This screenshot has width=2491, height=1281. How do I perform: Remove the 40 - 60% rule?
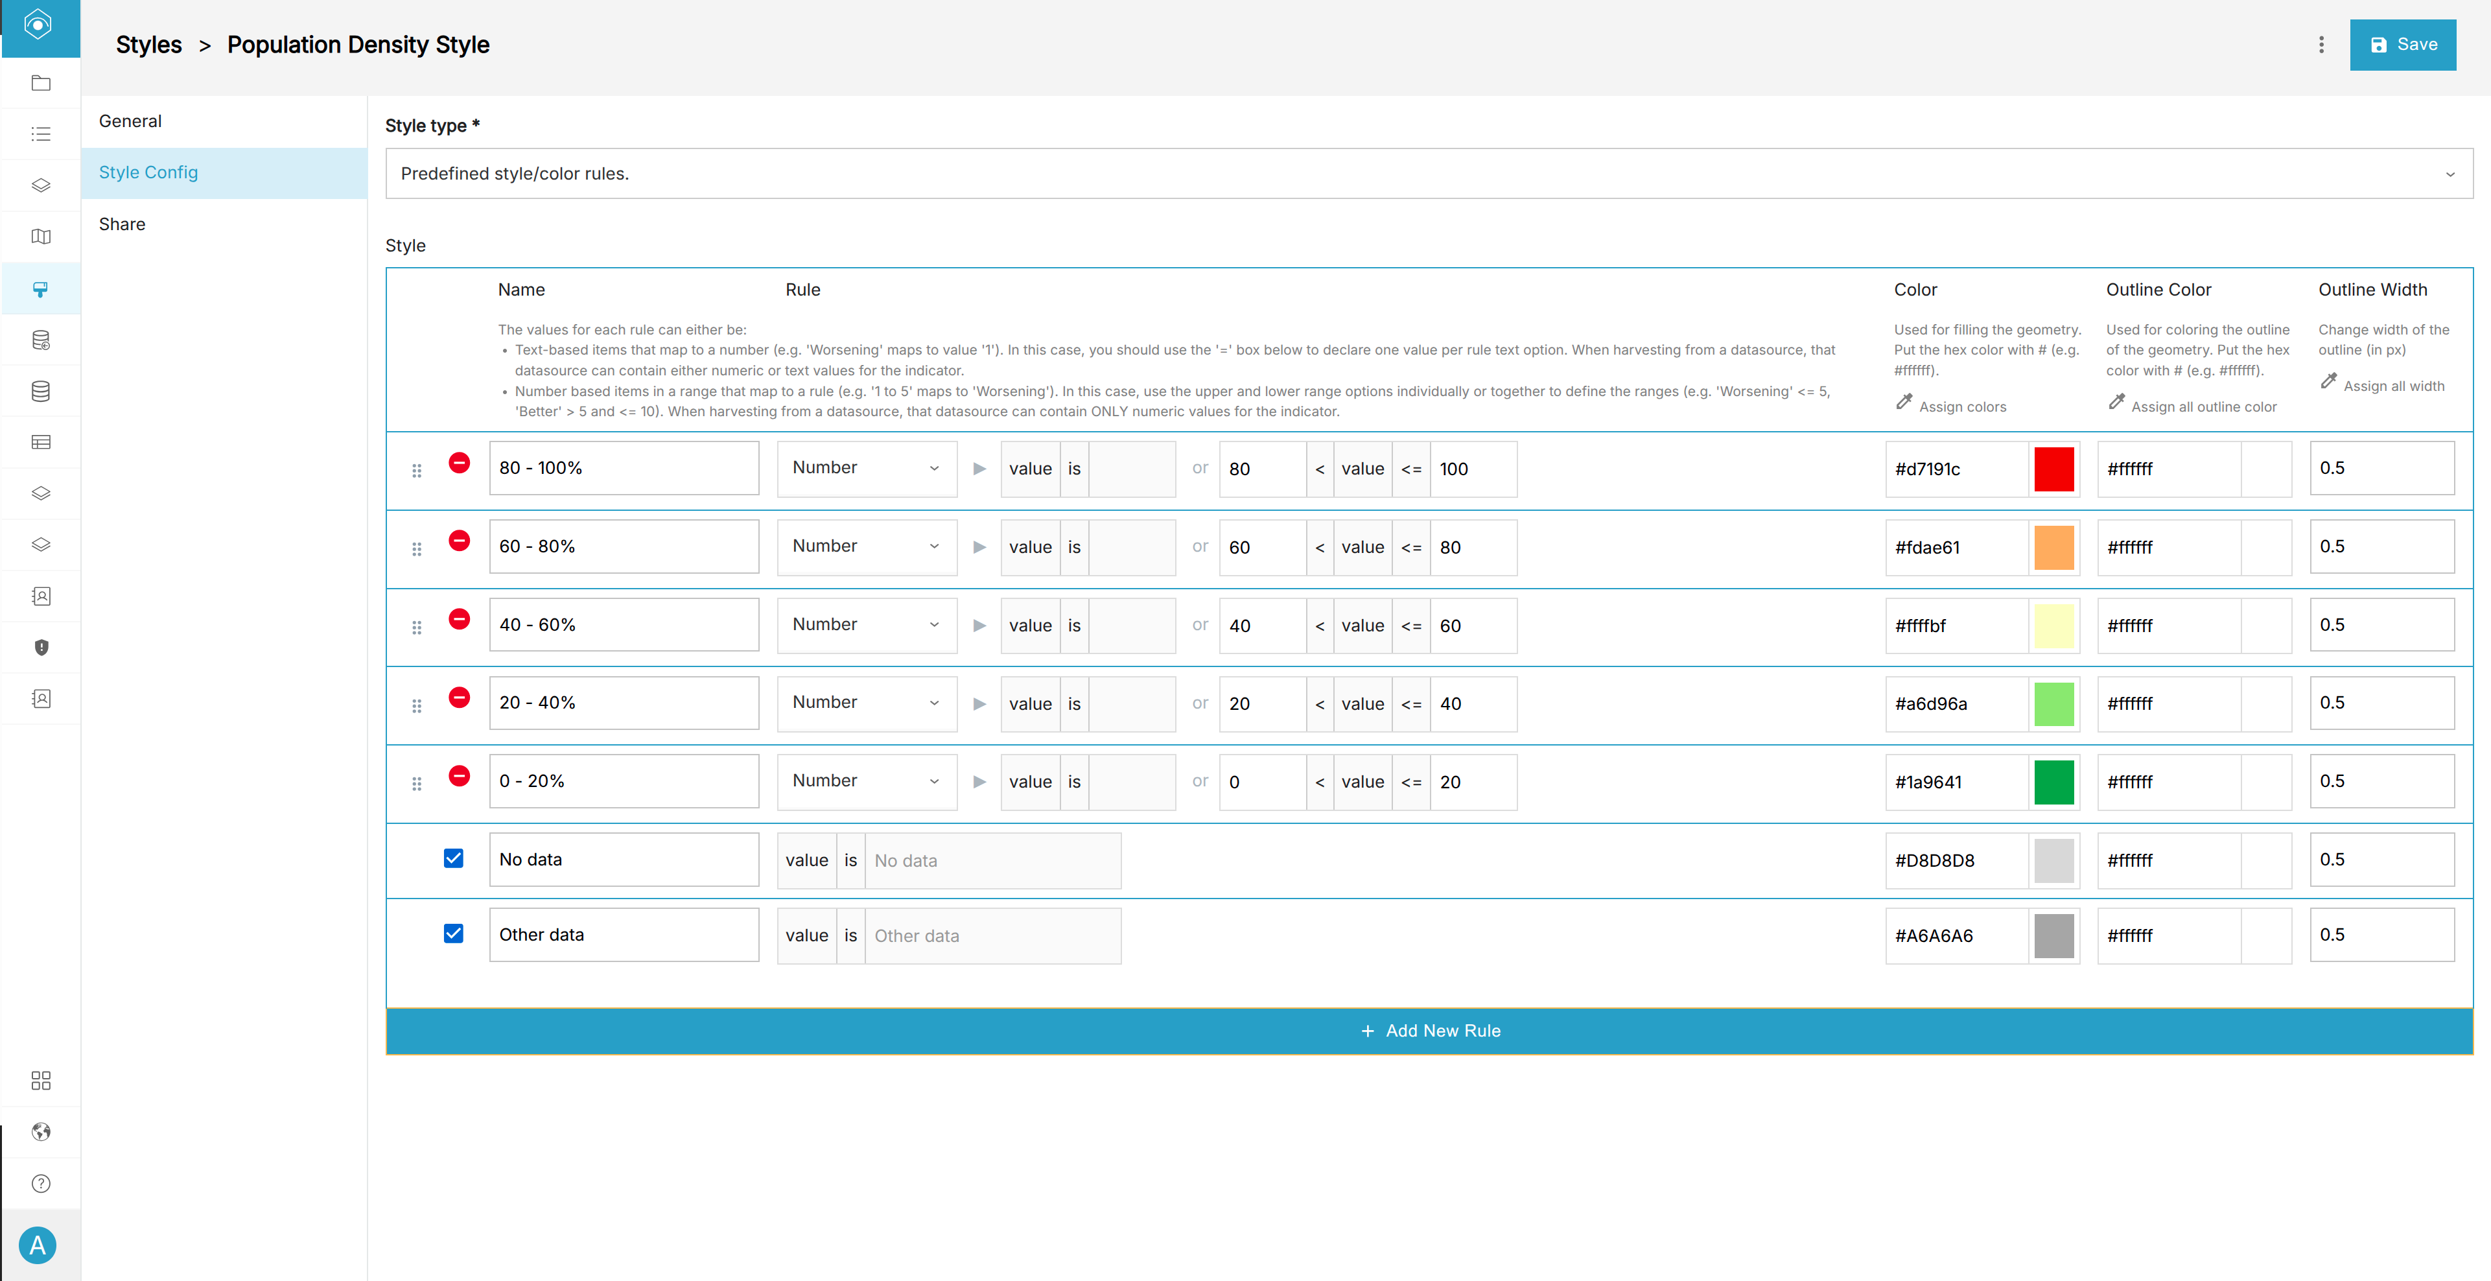pyautogui.click(x=460, y=618)
